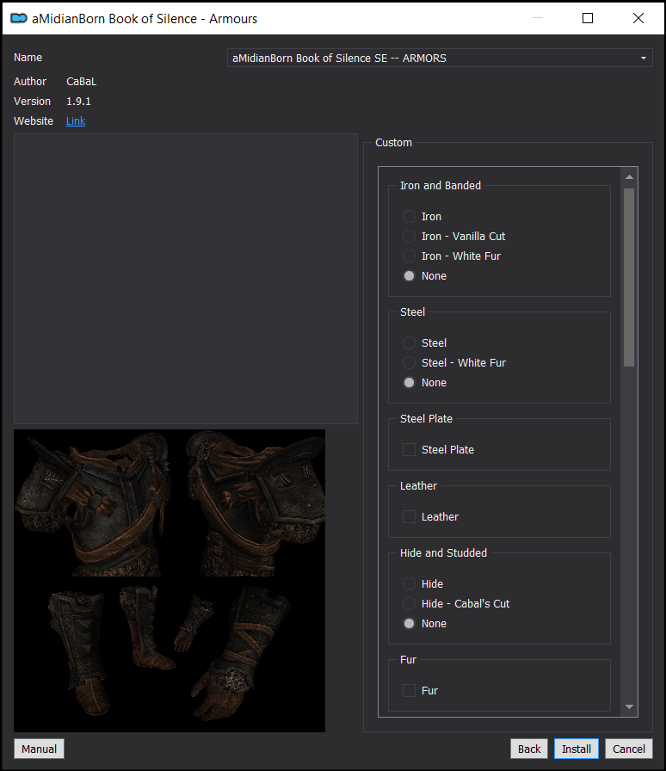Click the version number 1.9.1
Viewport: 666px width, 771px height.
[78, 102]
